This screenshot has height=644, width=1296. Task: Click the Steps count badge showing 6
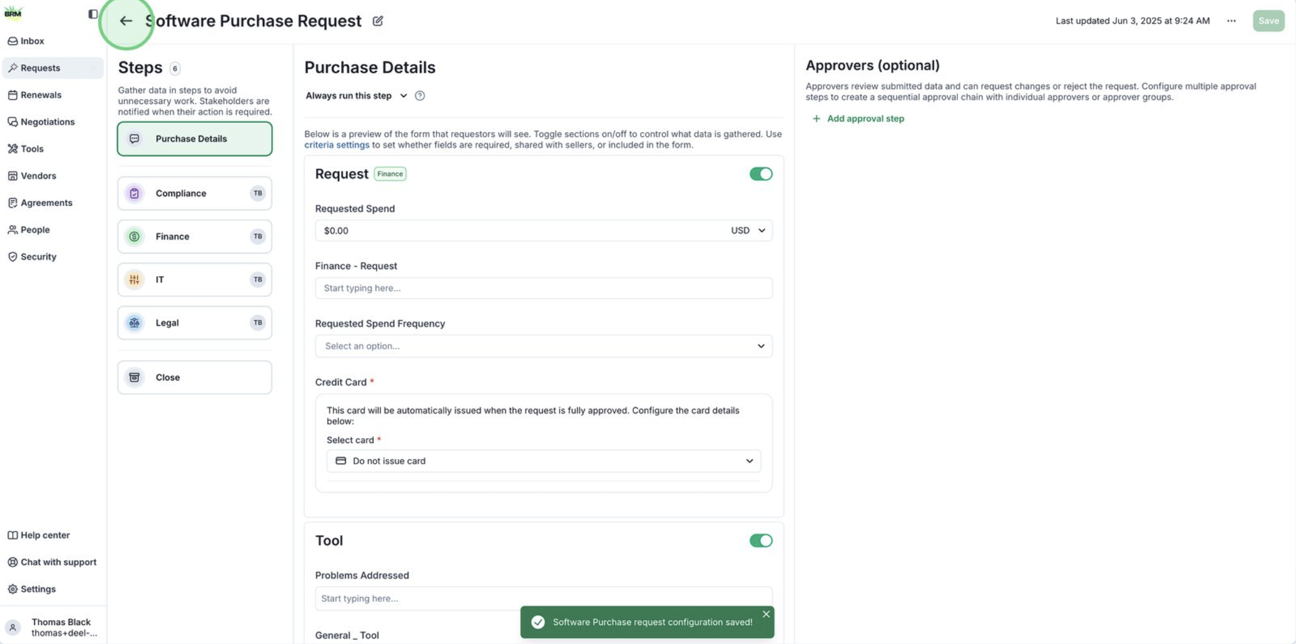tap(175, 68)
